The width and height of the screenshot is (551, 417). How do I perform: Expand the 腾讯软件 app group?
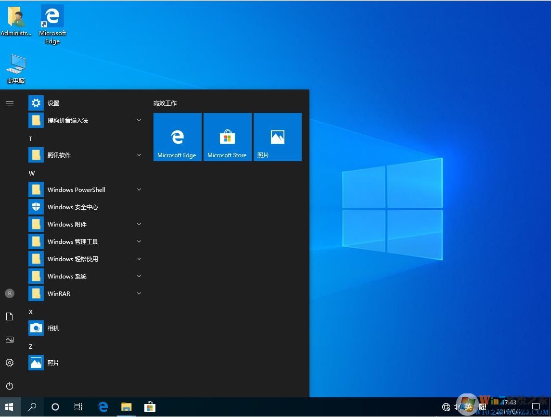pyautogui.click(x=139, y=155)
